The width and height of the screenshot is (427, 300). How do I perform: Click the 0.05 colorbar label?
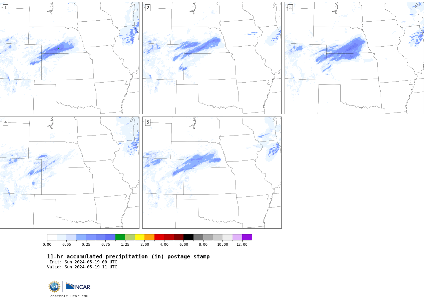click(x=66, y=244)
